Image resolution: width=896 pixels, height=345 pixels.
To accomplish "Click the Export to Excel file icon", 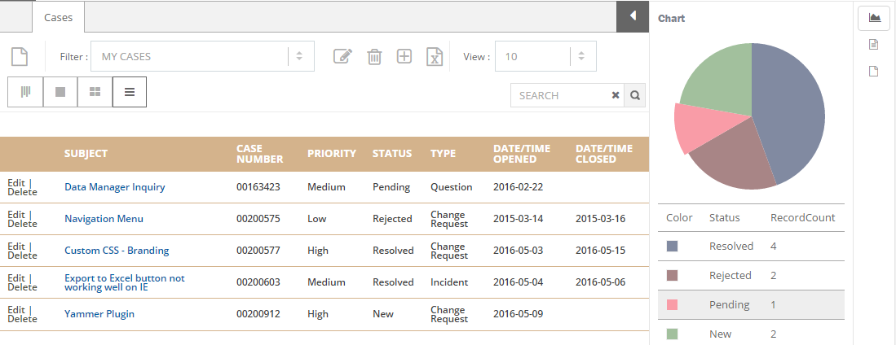I will [x=435, y=56].
